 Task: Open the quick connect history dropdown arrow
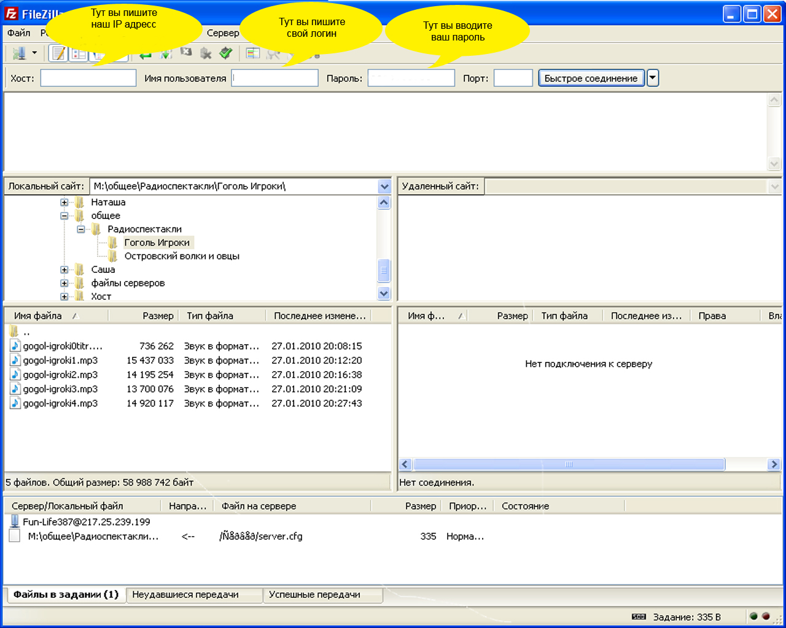(653, 78)
